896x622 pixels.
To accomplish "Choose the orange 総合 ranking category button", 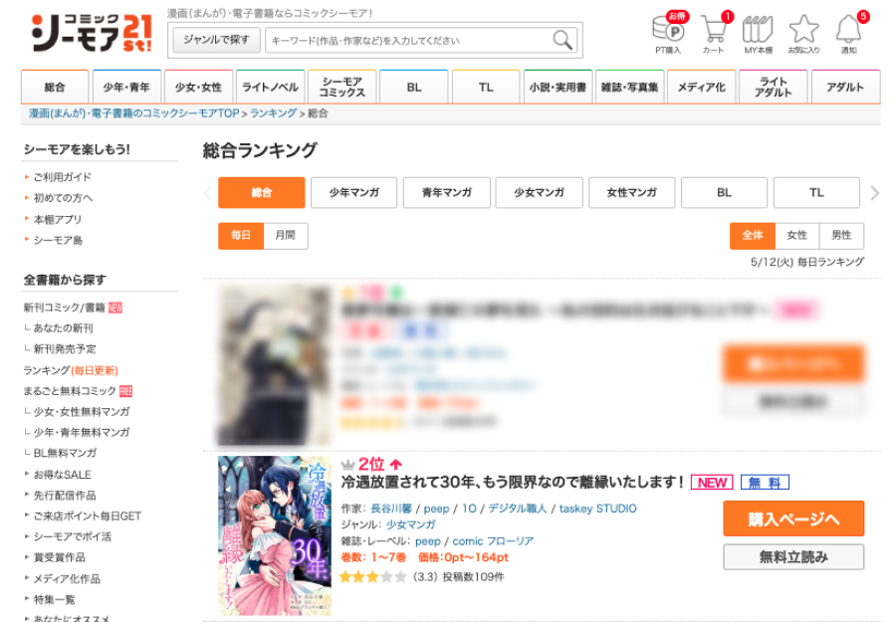I will 261,192.
